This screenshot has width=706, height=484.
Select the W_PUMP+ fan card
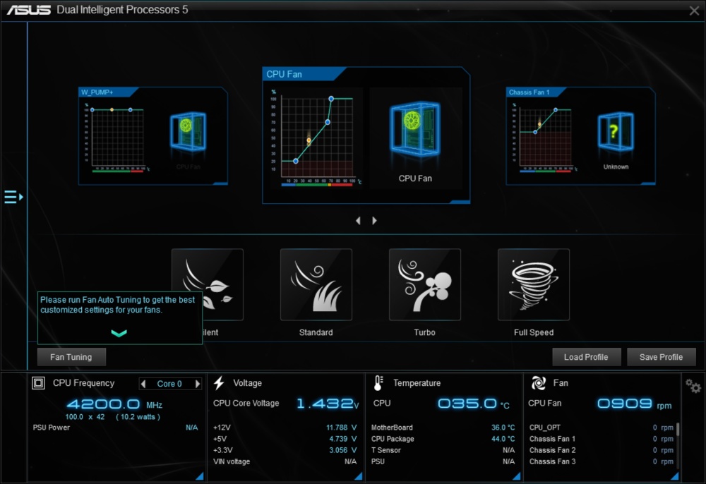point(153,136)
